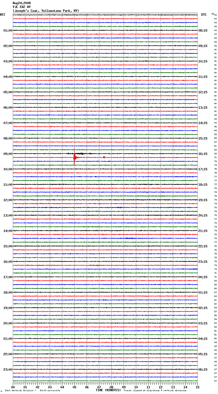Click the x-axis minute tick label 15
The width and height of the screenshot is (218, 394).
(x=197, y=387)
